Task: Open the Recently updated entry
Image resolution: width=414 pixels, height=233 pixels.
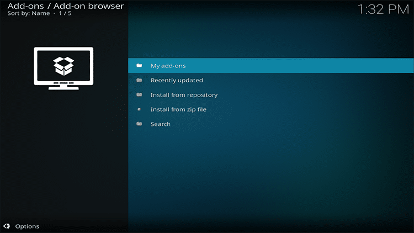Action: pyautogui.click(x=271, y=80)
